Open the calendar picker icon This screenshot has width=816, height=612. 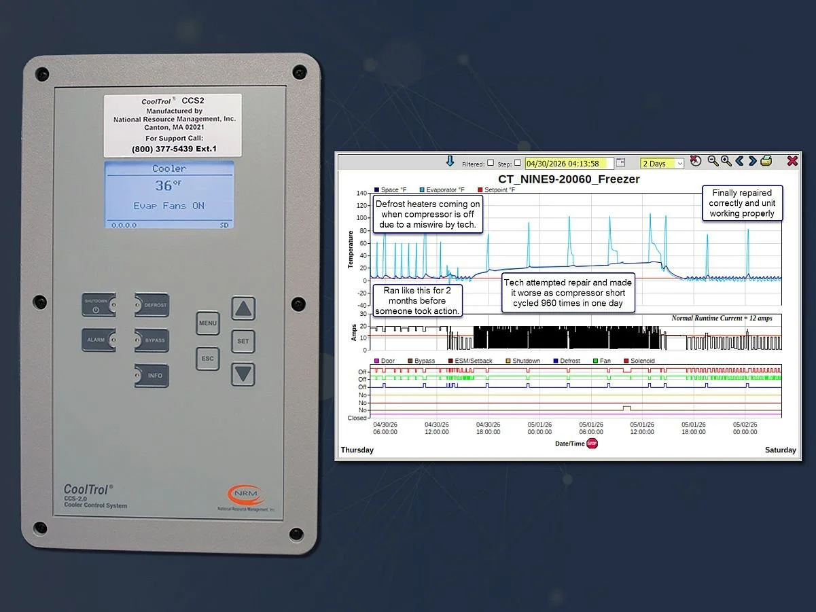coord(620,163)
